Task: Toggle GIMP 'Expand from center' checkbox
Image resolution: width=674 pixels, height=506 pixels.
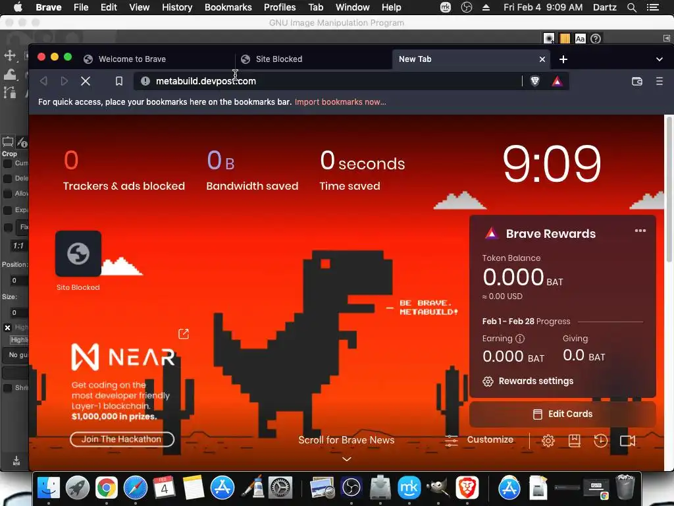Action: coord(7,210)
